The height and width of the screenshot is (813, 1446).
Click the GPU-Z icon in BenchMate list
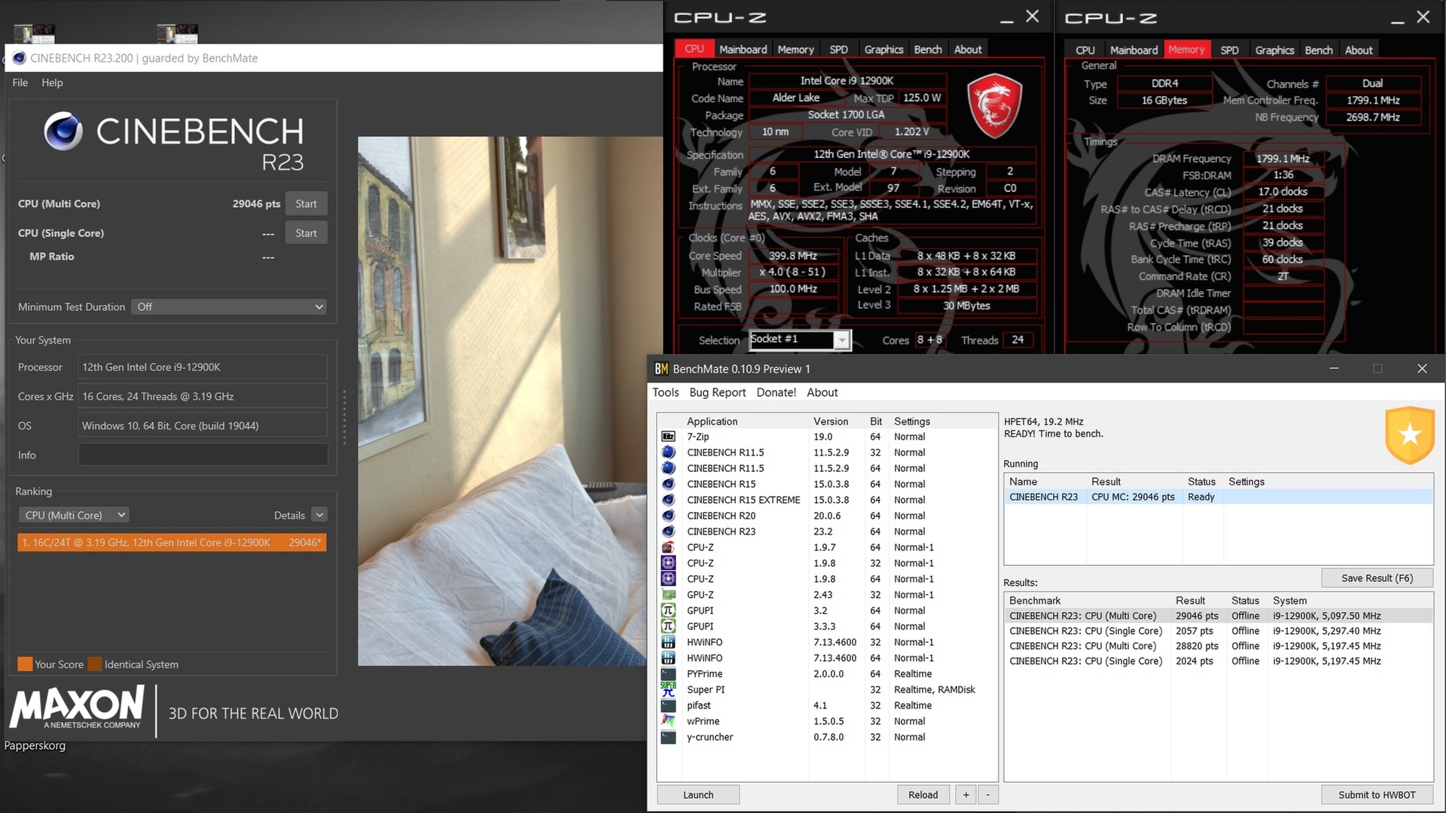pyautogui.click(x=668, y=595)
